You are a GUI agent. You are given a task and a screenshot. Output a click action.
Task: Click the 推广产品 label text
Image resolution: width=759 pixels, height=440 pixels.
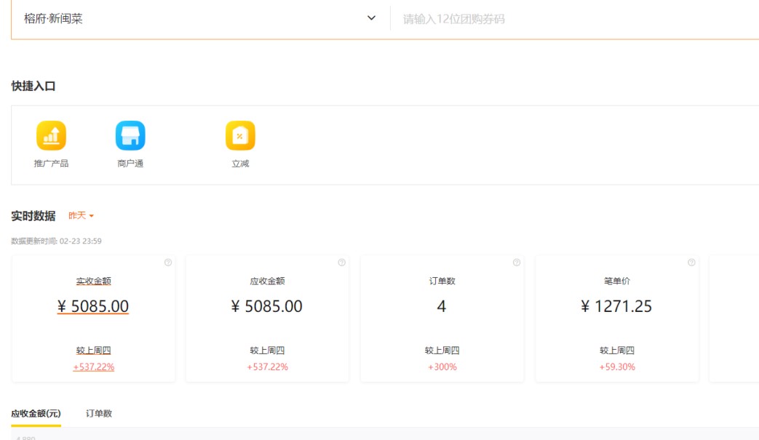tap(51, 164)
